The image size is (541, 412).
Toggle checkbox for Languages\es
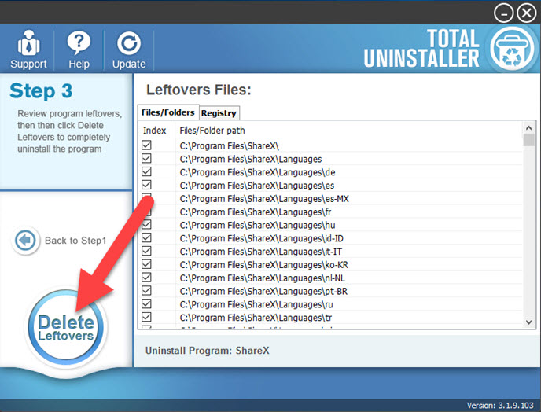(146, 185)
